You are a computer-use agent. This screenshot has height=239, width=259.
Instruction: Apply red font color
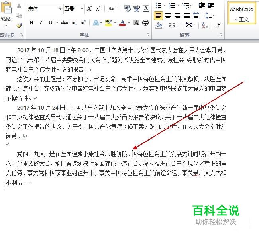pos(122,23)
